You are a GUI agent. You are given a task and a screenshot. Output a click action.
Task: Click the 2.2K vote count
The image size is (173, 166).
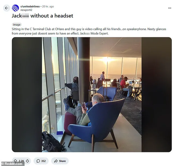coord(21,161)
